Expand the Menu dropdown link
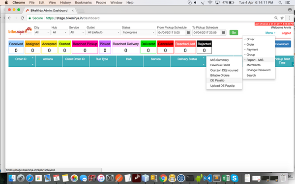Image resolution: width=295 pixels, height=184 pixels. coord(270,33)
